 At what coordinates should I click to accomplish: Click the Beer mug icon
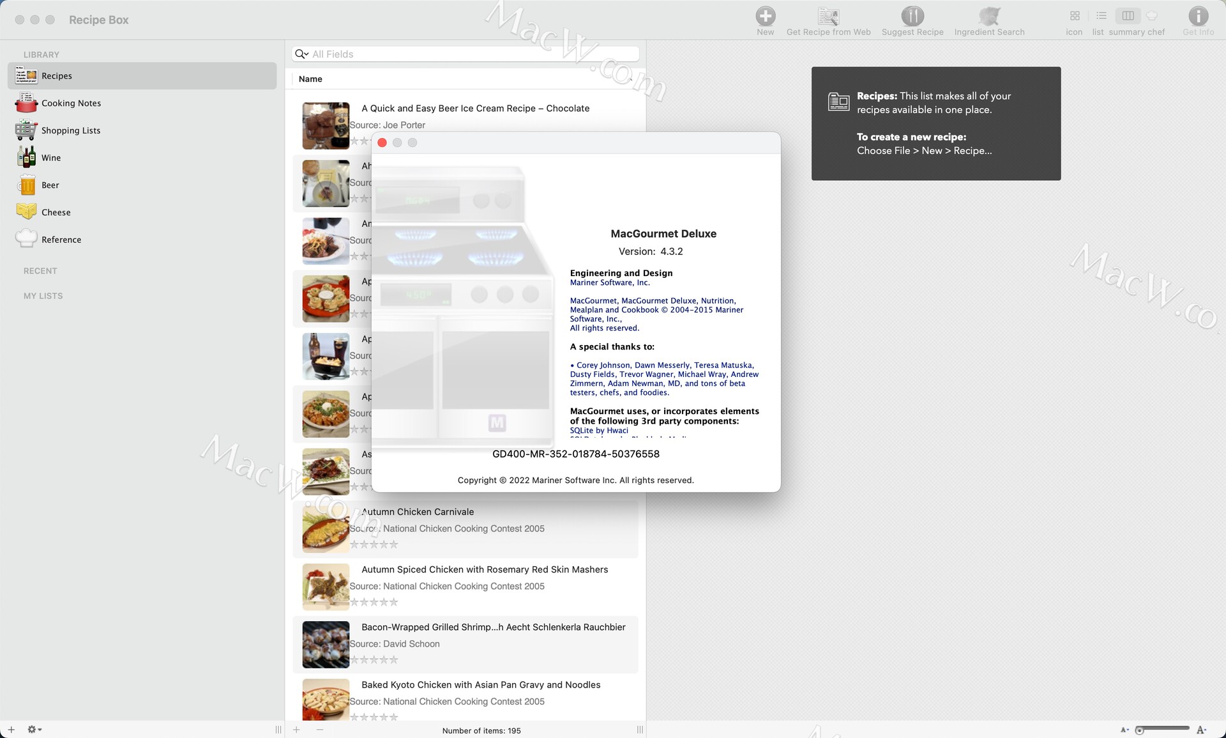coord(27,185)
